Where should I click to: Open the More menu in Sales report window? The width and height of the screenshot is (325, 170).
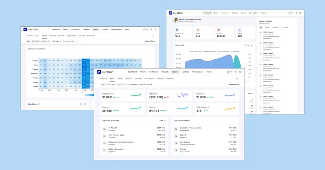[209, 72]
